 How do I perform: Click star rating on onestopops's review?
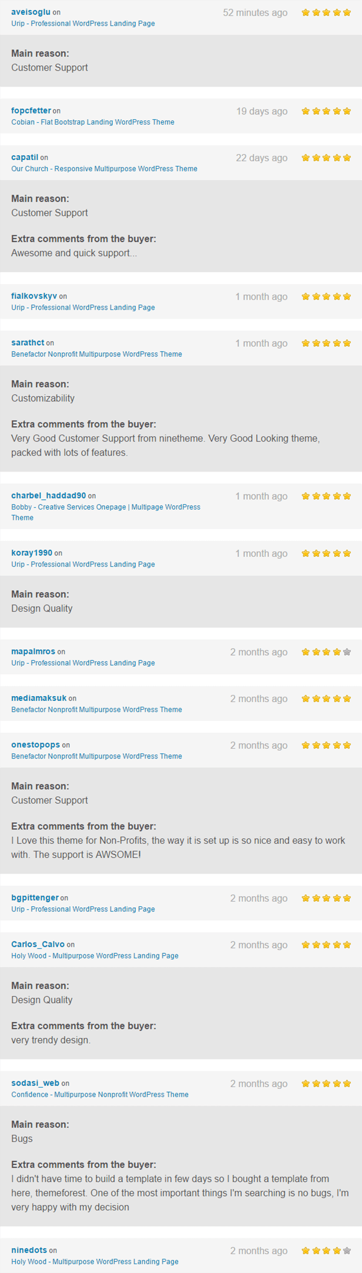pos(326,746)
